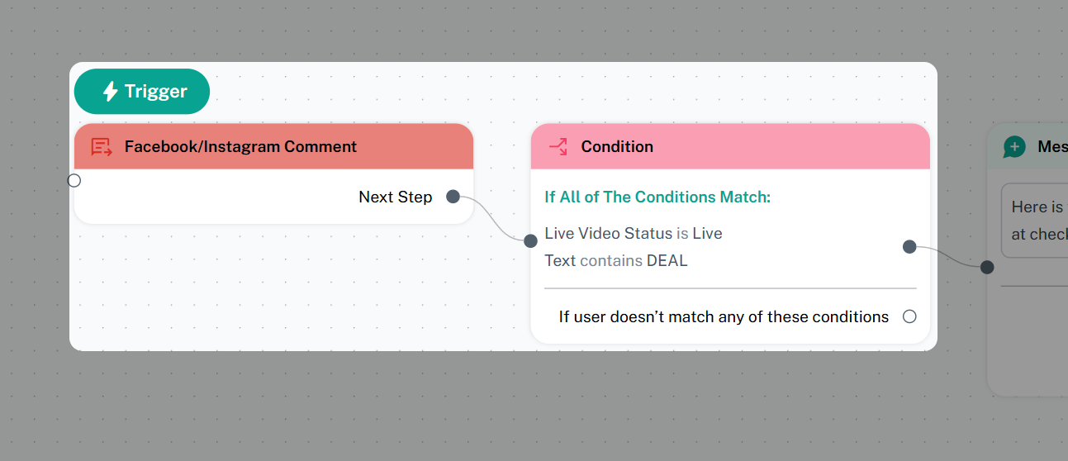
Task: Click the partially visible Message node title
Action: coord(1051,147)
